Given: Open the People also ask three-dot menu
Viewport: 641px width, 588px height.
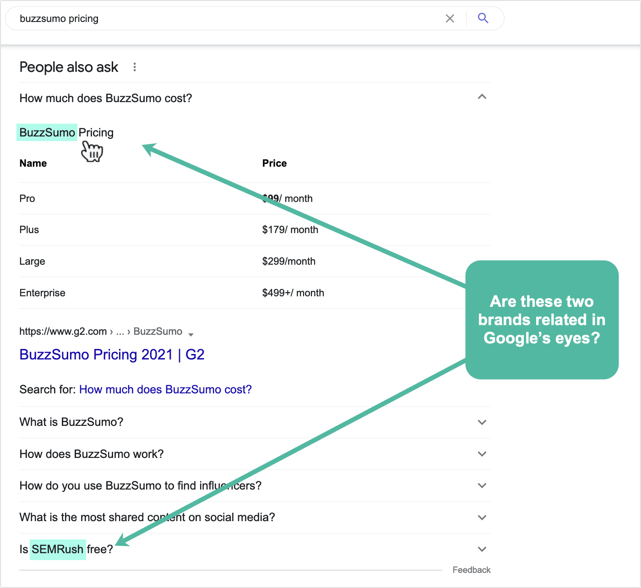Looking at the screenshot, I should [x=134, y=67].
